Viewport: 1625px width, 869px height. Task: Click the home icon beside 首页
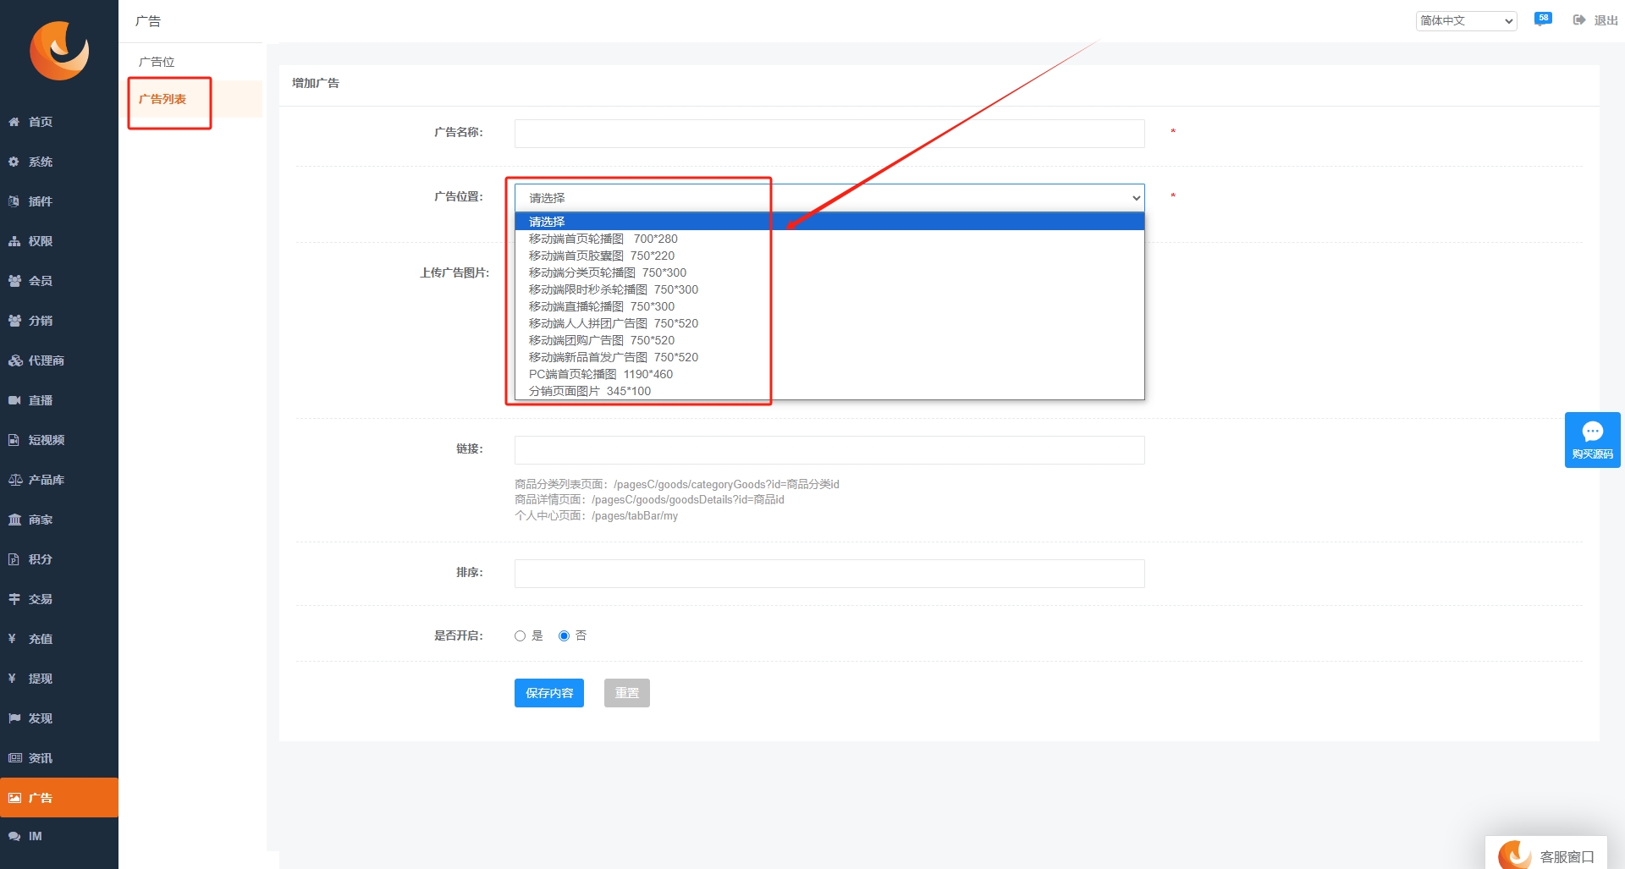click(x=14, y=122)
